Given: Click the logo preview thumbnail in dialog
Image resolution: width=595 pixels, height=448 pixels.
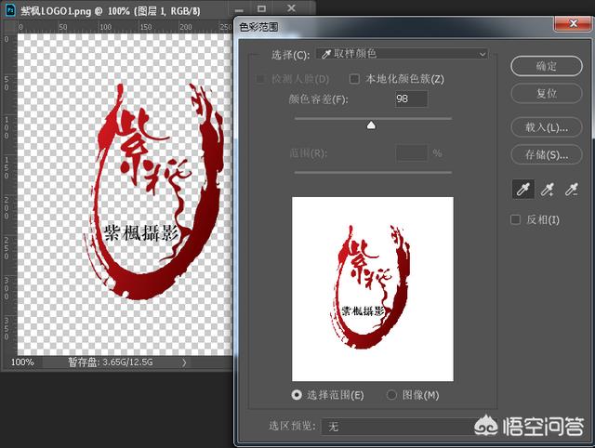Looking at the screenshot, I should (x=373, y=289).
